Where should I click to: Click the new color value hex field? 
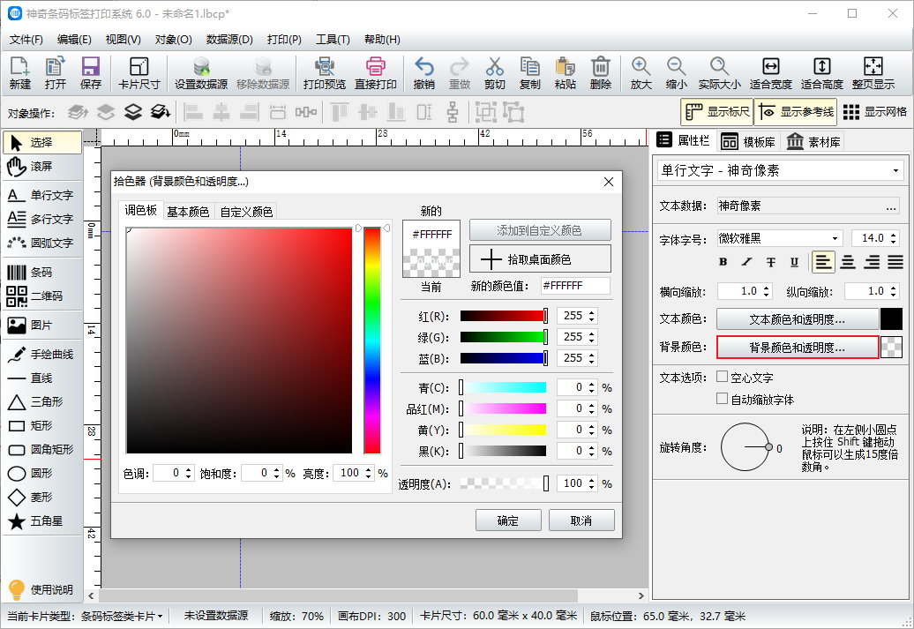coord(574,286)
